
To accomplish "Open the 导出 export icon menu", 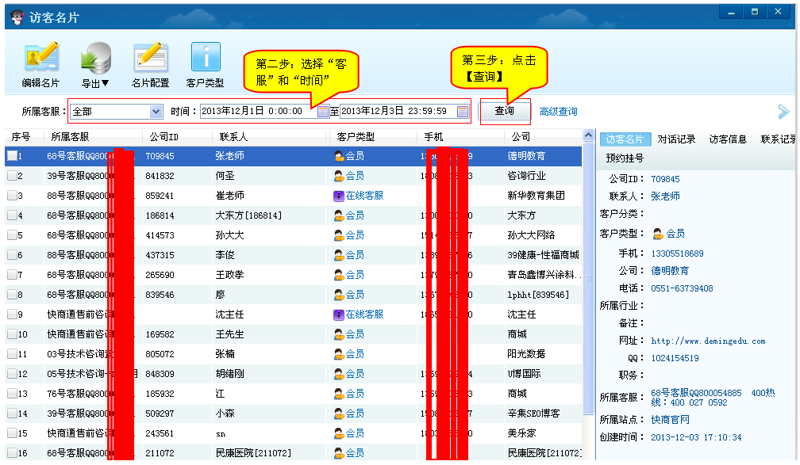I will (95, 59).
